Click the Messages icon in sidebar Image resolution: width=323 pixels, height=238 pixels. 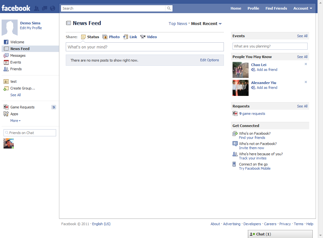click(6, 55)
